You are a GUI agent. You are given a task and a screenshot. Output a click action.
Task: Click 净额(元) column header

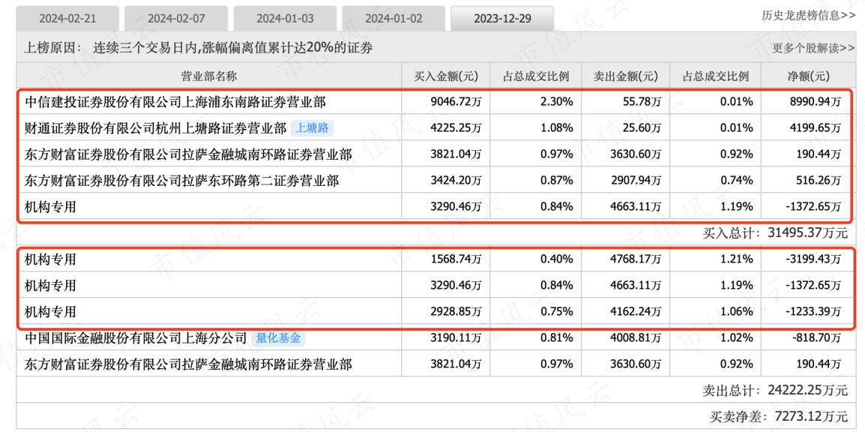click(x=807, y=76)
